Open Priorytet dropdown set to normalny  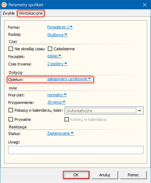pyautogui.click(x=57, y=95)
